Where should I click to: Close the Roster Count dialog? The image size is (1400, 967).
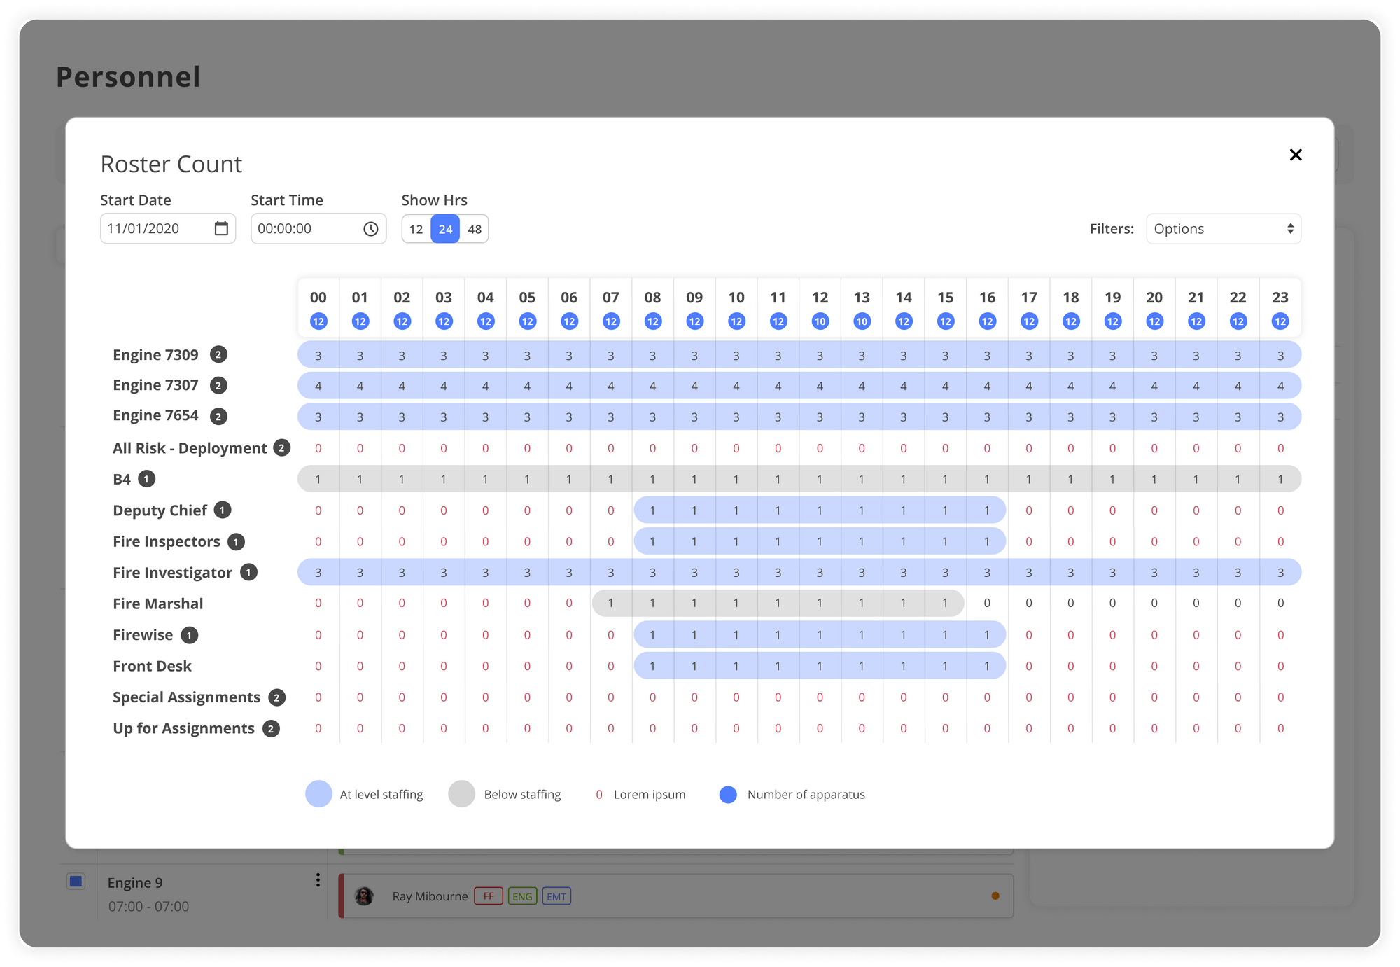click(1296, 155)
